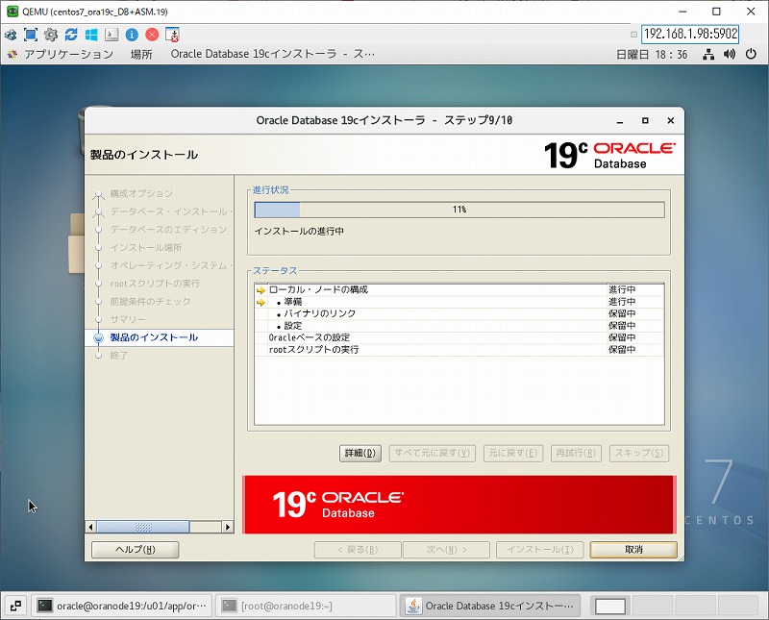
Task: Click the fullscreen icon in viewer toolbar
Action: [31, 35]
